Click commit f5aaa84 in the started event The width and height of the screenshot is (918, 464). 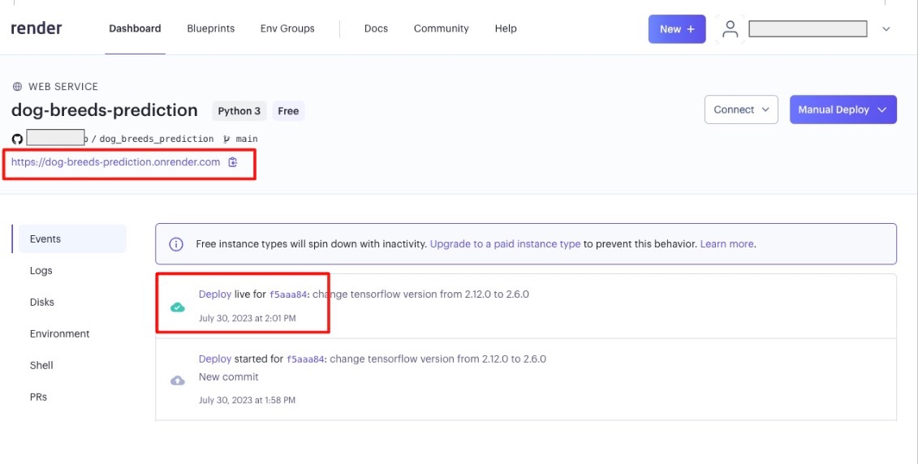tap(305, 359)
